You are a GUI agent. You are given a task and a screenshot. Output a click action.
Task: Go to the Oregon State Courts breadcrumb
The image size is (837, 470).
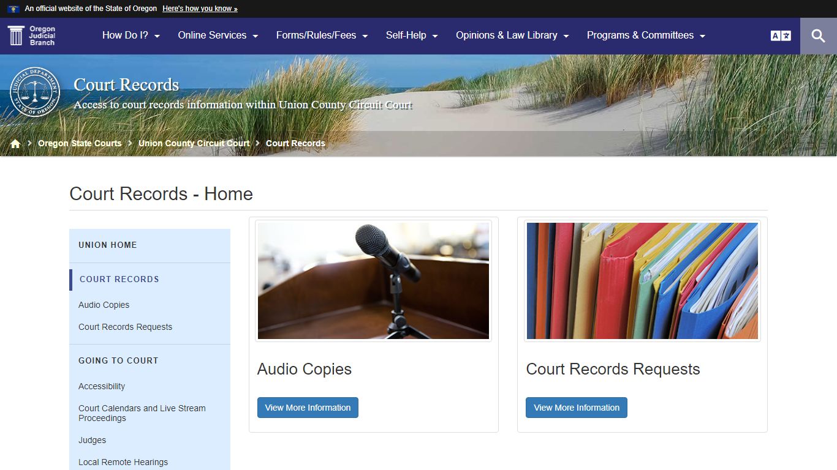pyautogui.click(x=80, y=143)
